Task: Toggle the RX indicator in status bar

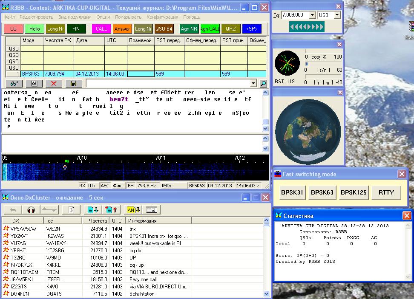Action: click(82, 186)
